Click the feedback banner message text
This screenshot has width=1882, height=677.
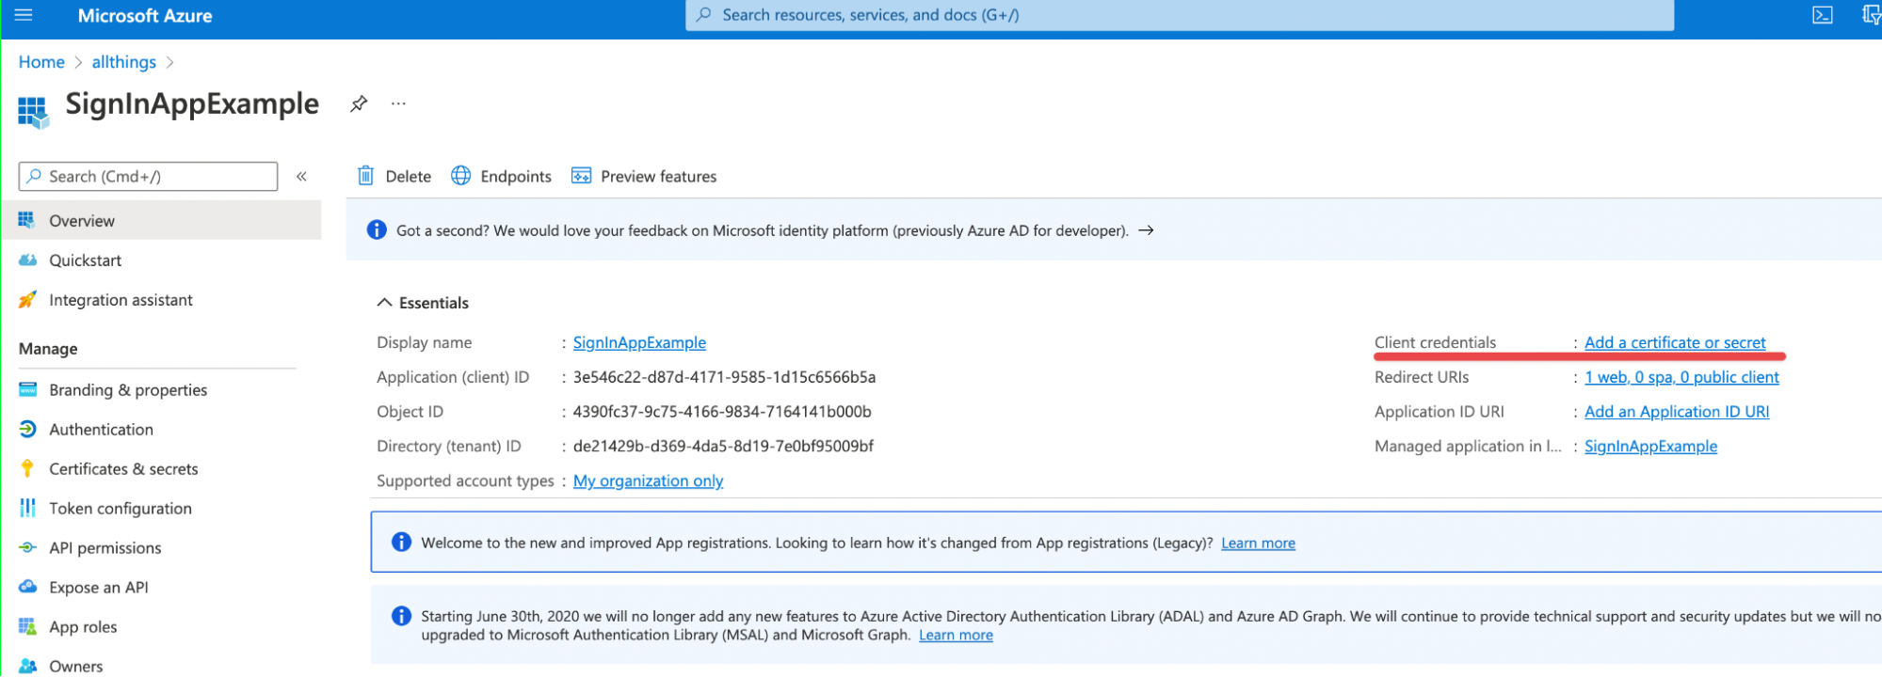[x=762, y=230]
